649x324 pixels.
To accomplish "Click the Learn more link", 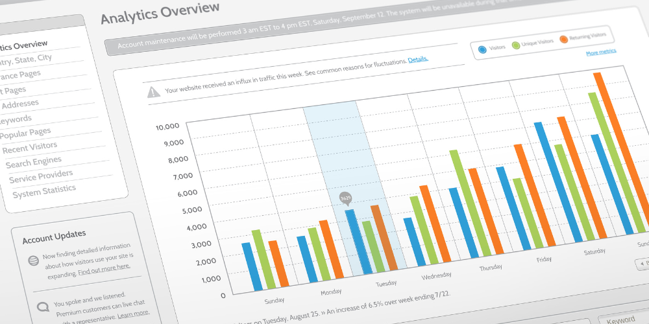I will click(x=133, y=314).
